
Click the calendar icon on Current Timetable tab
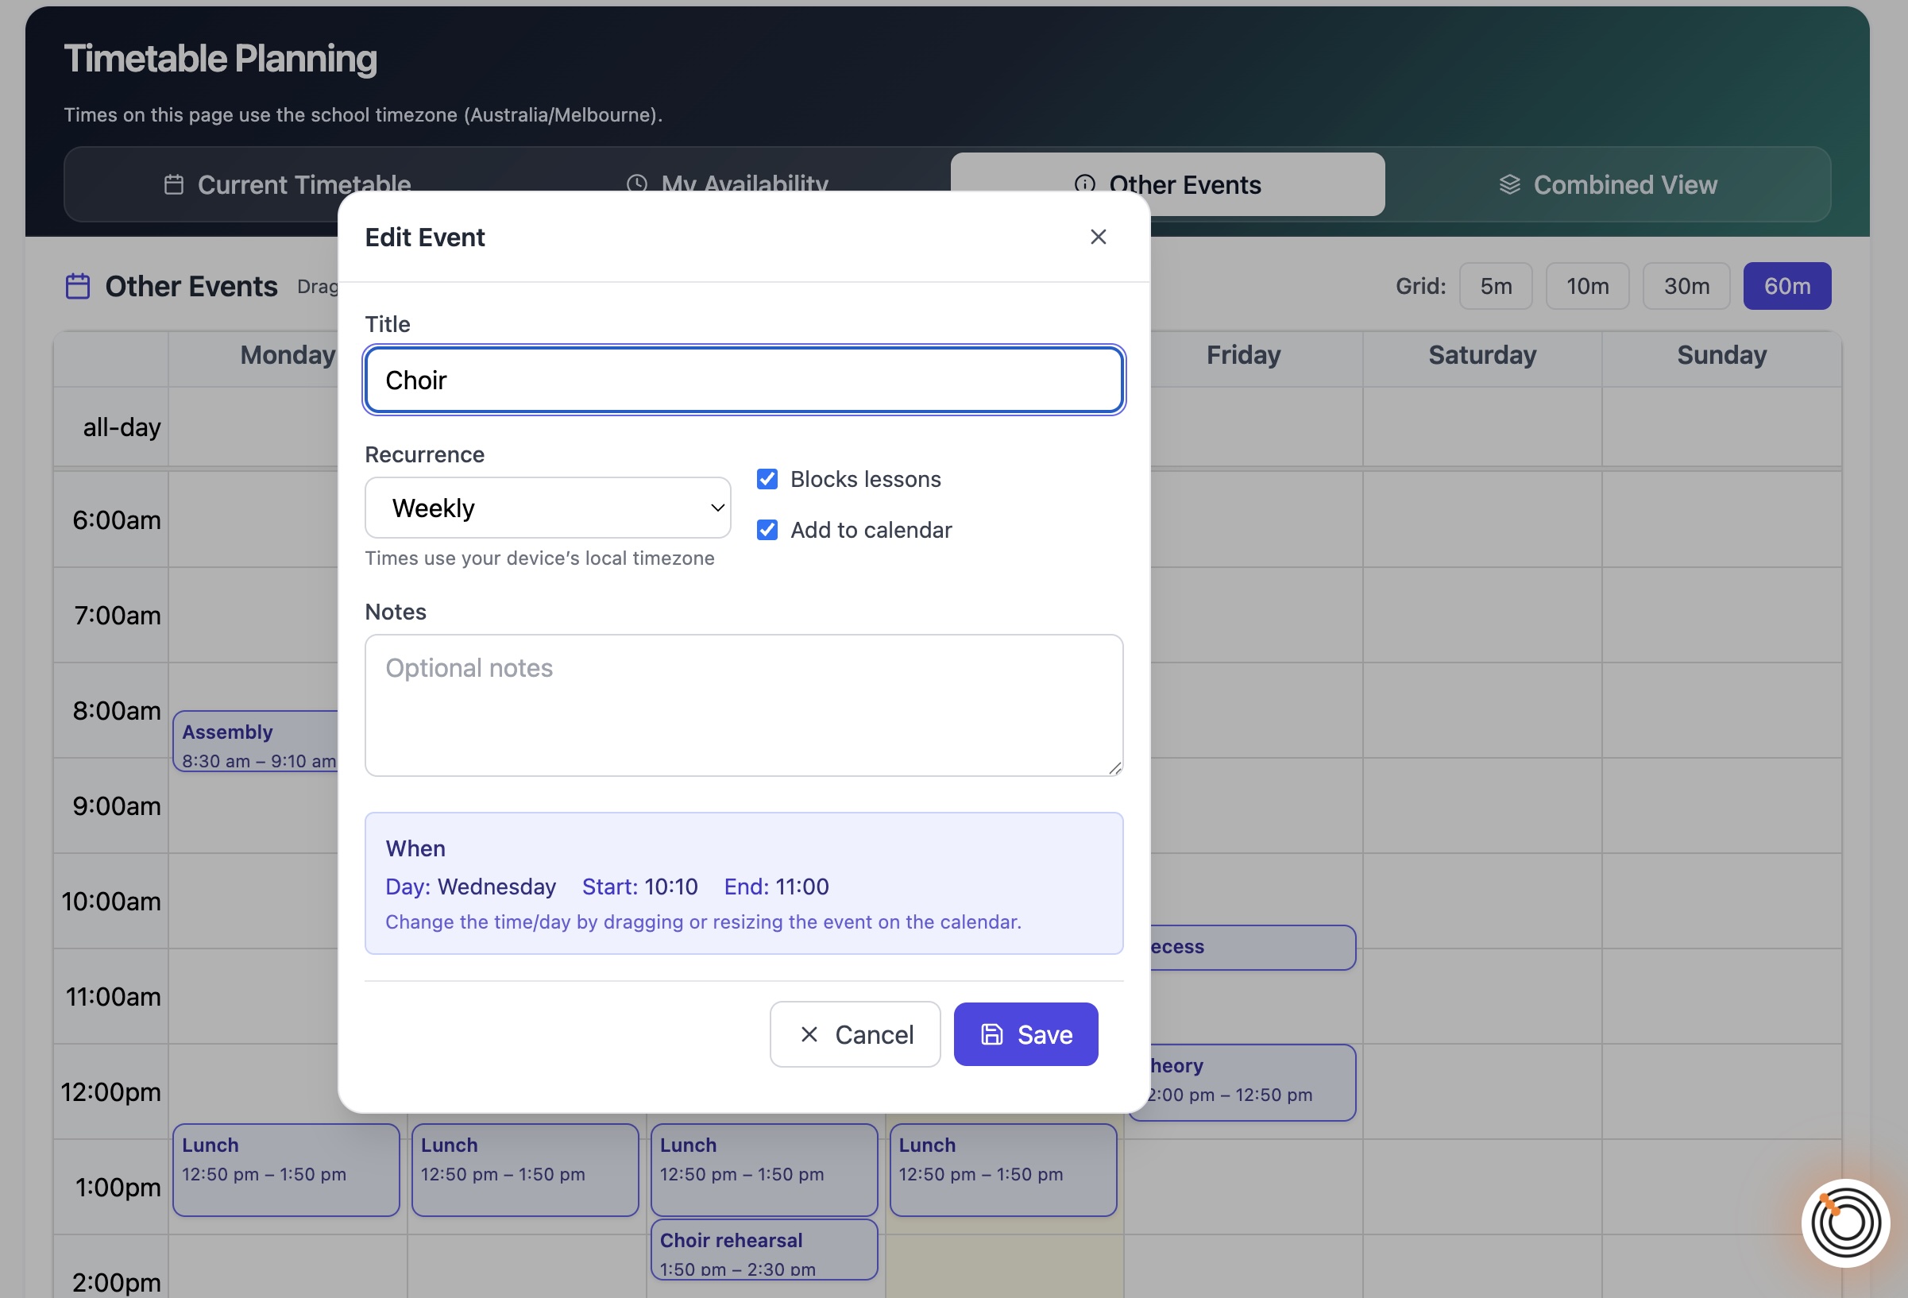click(174, 185)
